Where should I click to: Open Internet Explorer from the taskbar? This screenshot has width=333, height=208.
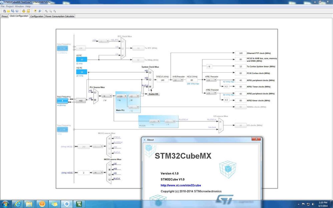point(17,204)
